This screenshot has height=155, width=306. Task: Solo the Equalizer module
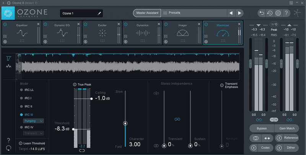tap(5, 42)
